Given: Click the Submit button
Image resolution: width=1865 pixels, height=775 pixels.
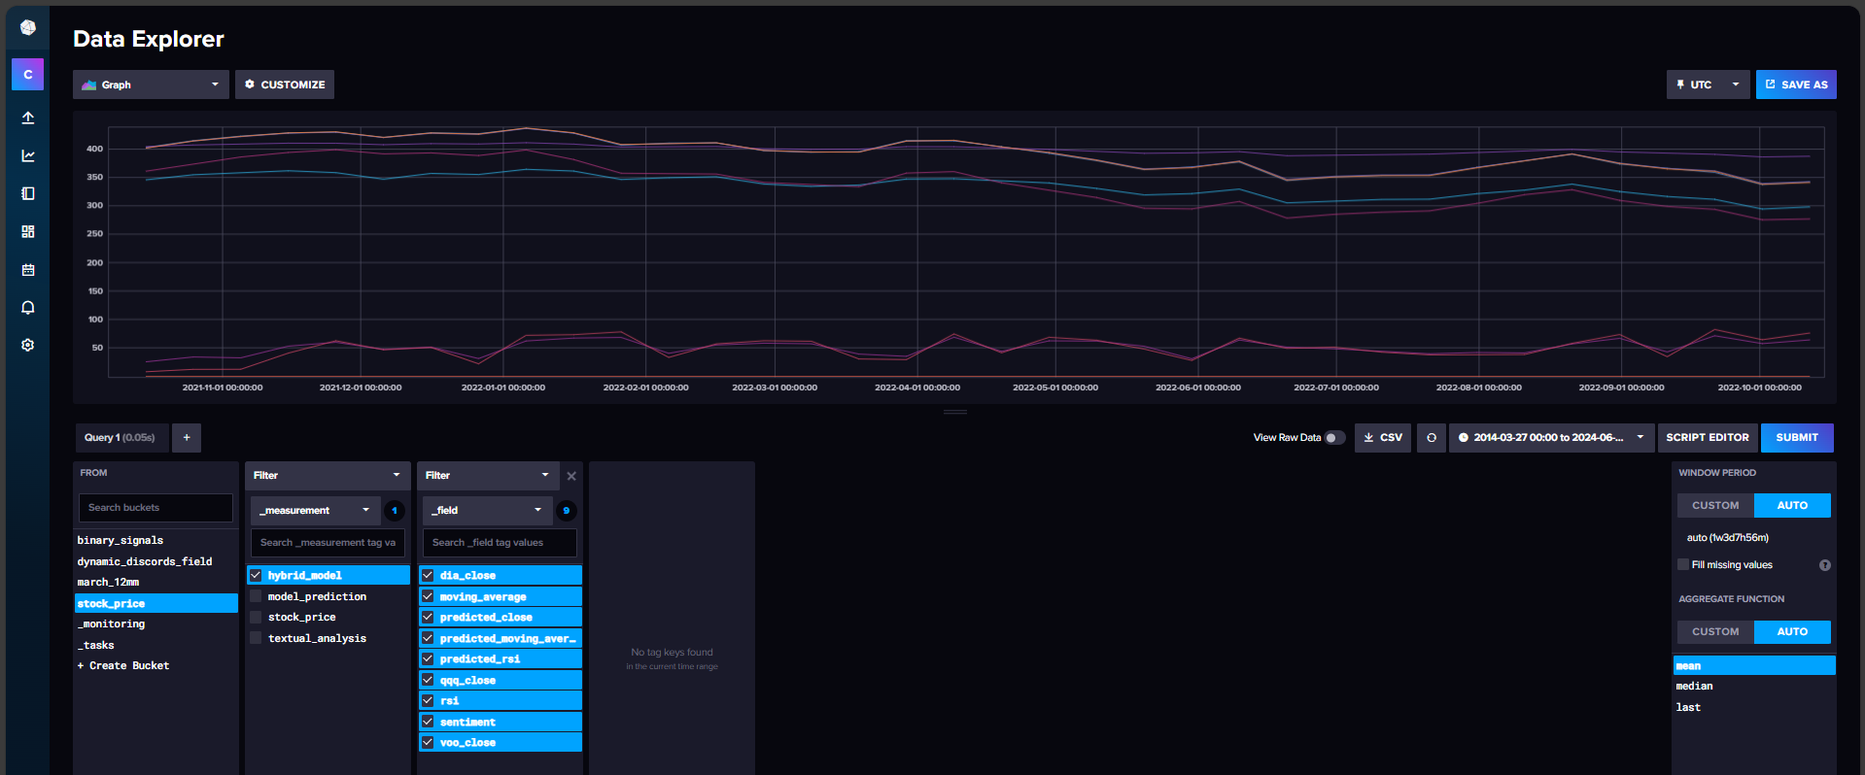Looking at the screenshot, I should click(1796, 438).
